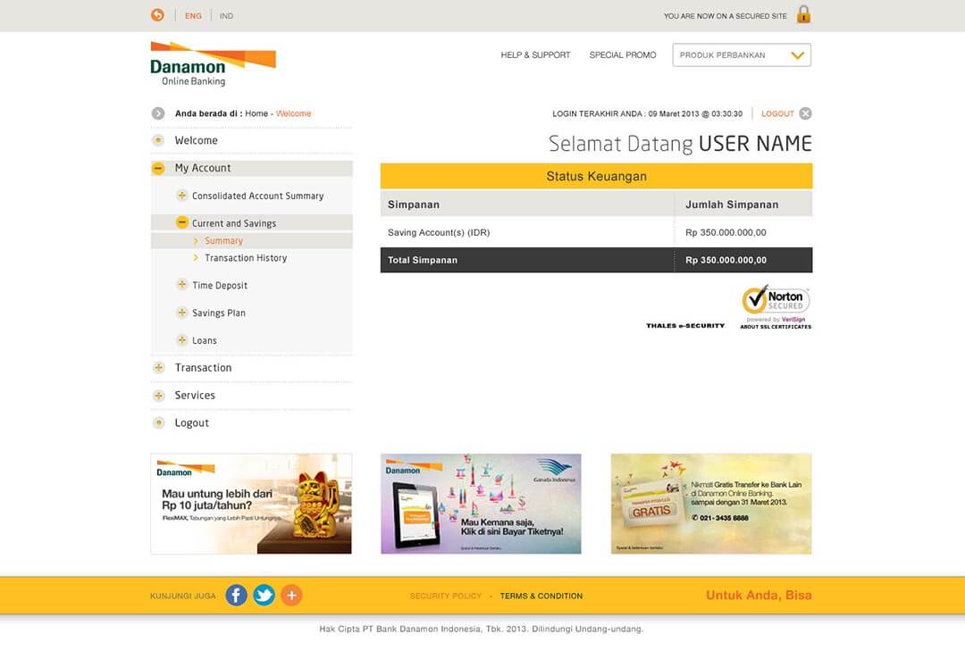This screenshot has width=965, height=651.
Task: Open Facebook via the footer social icon
Action: pyautogui.click(x=236, y=595)
